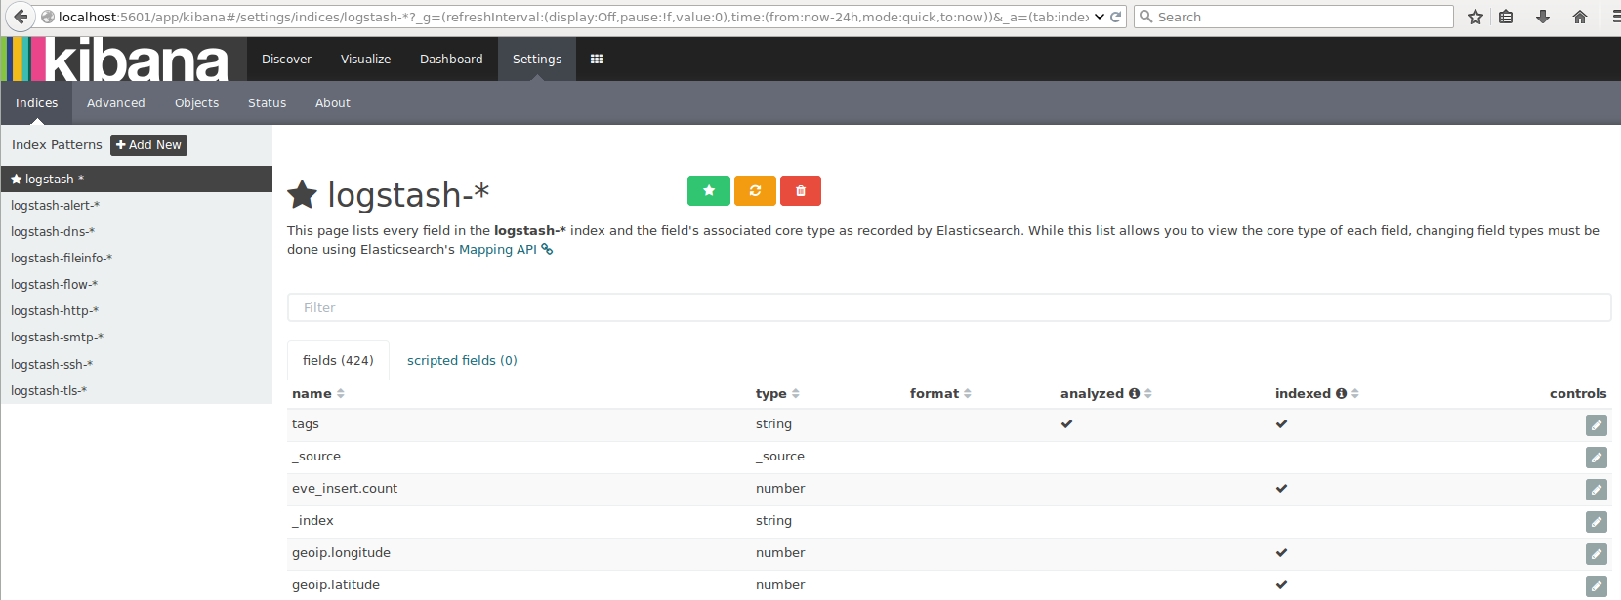
Task: Open the browser bookmarks list icon
Action: coord(1506,17)
